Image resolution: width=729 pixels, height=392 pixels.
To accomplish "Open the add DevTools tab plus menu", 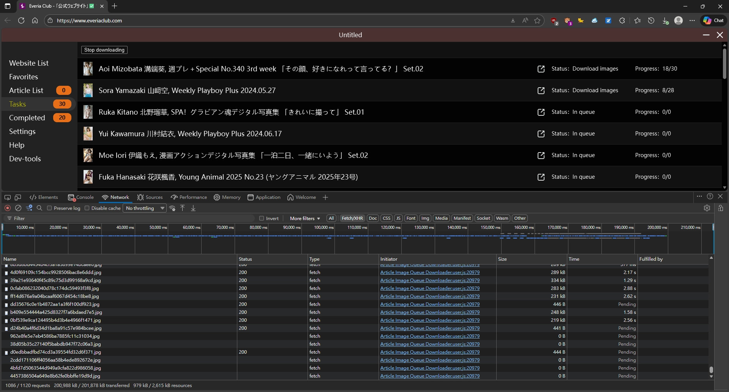I will [x=325, y=197].
